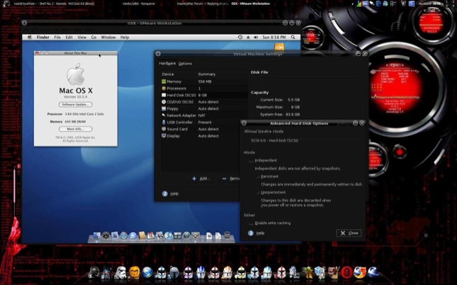Select the Network Adapter device

click(x=181, y=116)
